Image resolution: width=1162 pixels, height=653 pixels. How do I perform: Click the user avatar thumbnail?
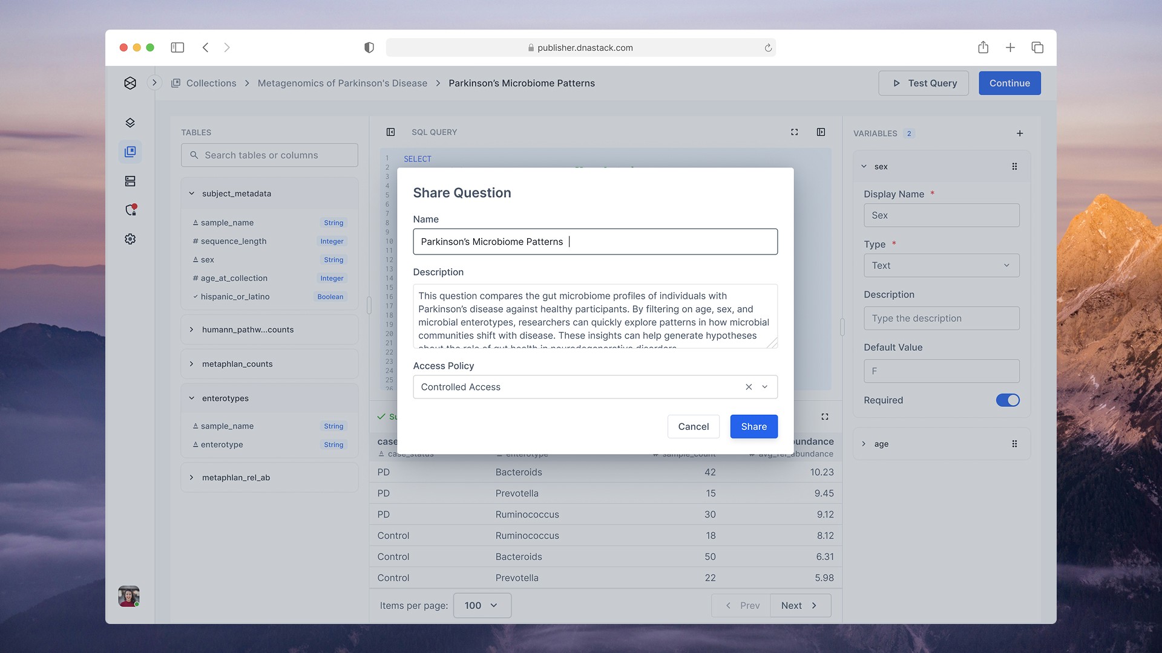(129, 596)
